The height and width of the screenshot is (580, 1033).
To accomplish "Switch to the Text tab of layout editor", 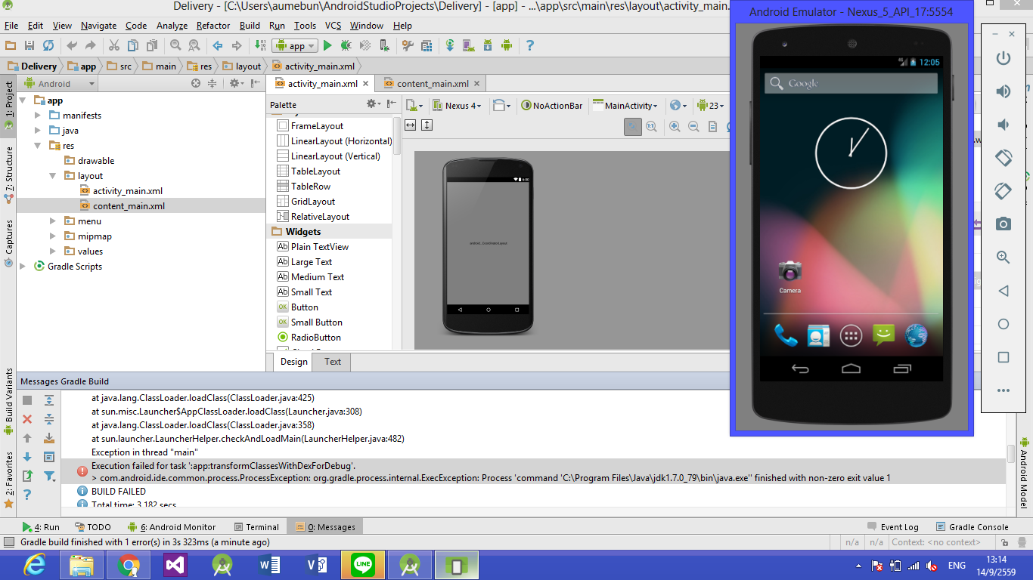I will tap(333, 362).
